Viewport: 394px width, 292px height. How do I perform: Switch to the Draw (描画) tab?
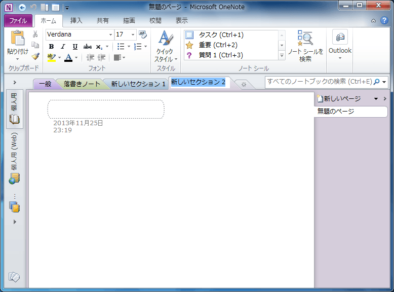tap(129, 21)
